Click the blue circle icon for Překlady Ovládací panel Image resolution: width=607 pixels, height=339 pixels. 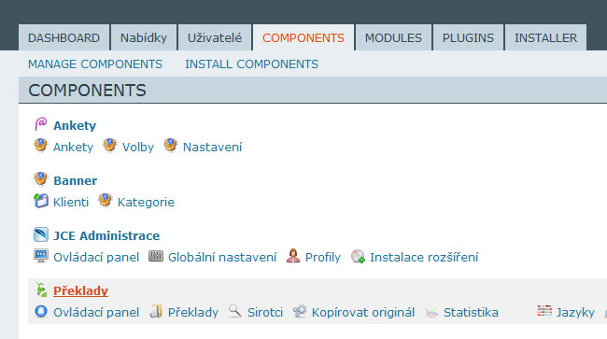point(41,311)
